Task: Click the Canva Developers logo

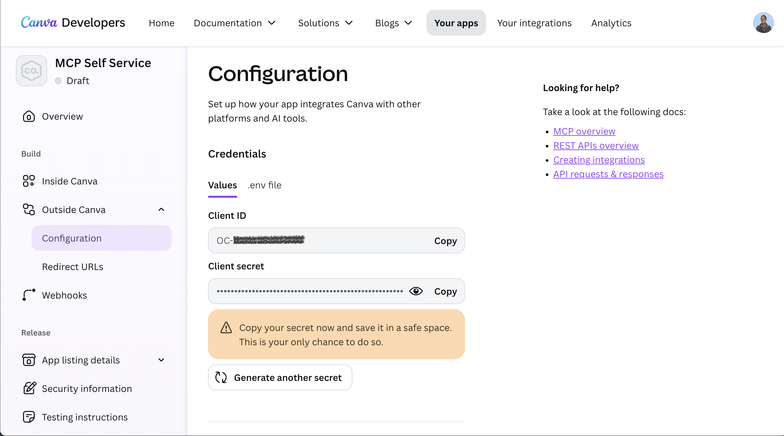Action: coord(73,23)
